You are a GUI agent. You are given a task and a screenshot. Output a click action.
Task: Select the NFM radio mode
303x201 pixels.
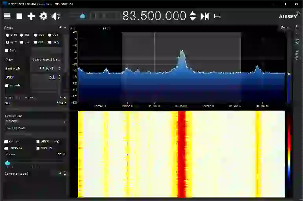click(11, 35)
